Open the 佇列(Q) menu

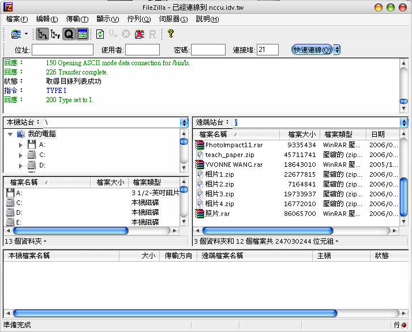[139, 19]
